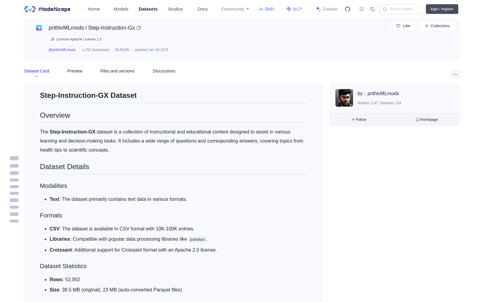
Task: Open the MCP nav item
Action: point(294,9)
